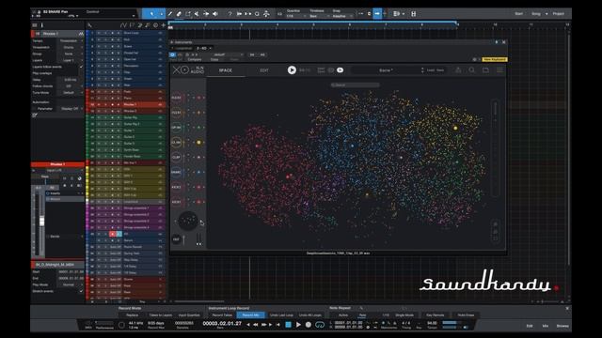Open the Tune Mode dropdown
The image size is (602, 338).
tap(71, 93)
